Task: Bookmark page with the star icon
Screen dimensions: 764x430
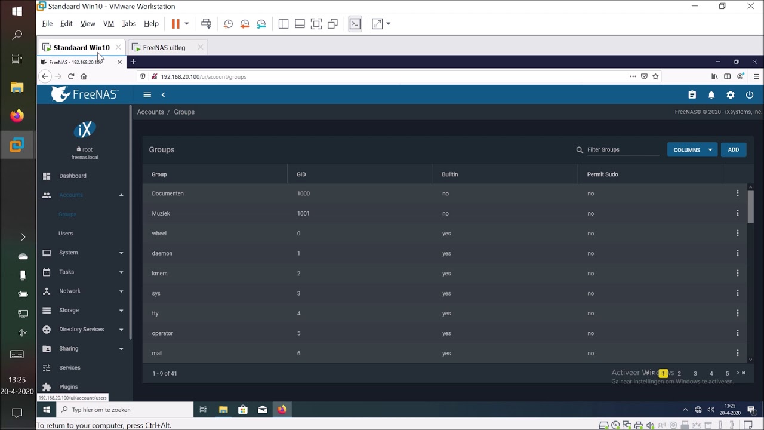Action: tap(655, 76)
